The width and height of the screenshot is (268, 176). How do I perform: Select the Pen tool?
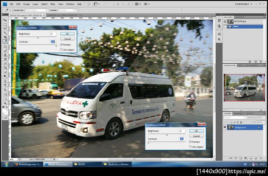click(5, 81)
